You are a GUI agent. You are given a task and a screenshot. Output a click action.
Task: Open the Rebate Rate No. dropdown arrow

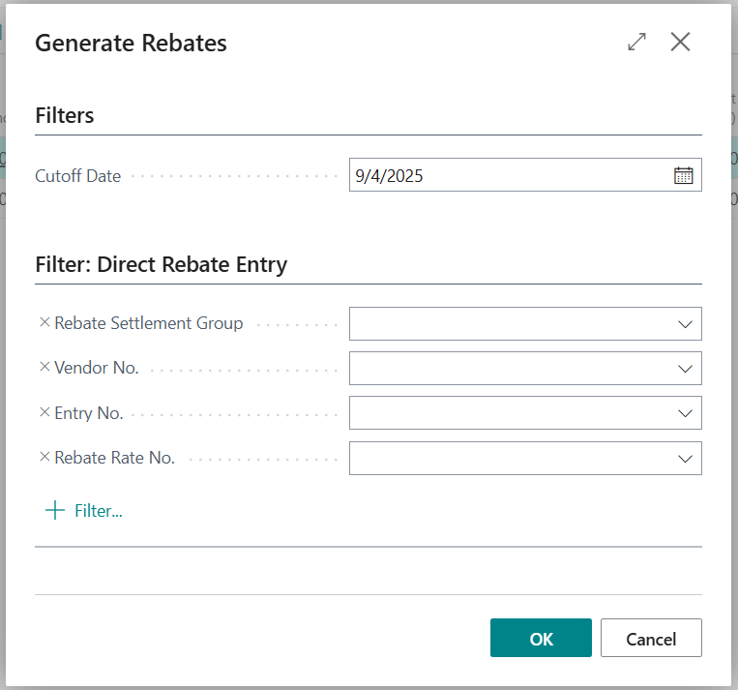(x=685, y=459)
